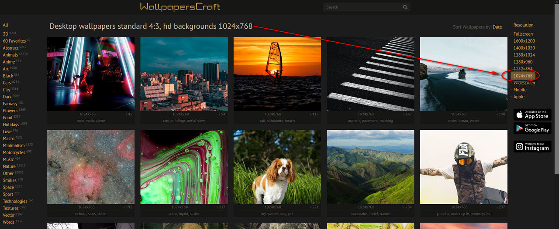Show All wallpaper categories

5,25
